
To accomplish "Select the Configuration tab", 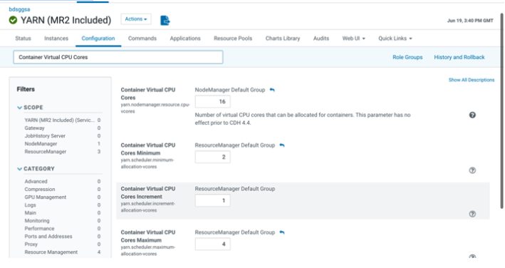I will pyautogui.click(x=98, y=38).
